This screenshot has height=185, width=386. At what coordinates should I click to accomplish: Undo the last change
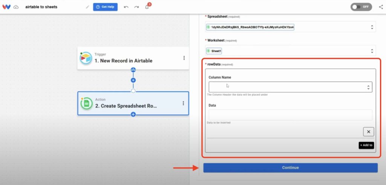126,7
